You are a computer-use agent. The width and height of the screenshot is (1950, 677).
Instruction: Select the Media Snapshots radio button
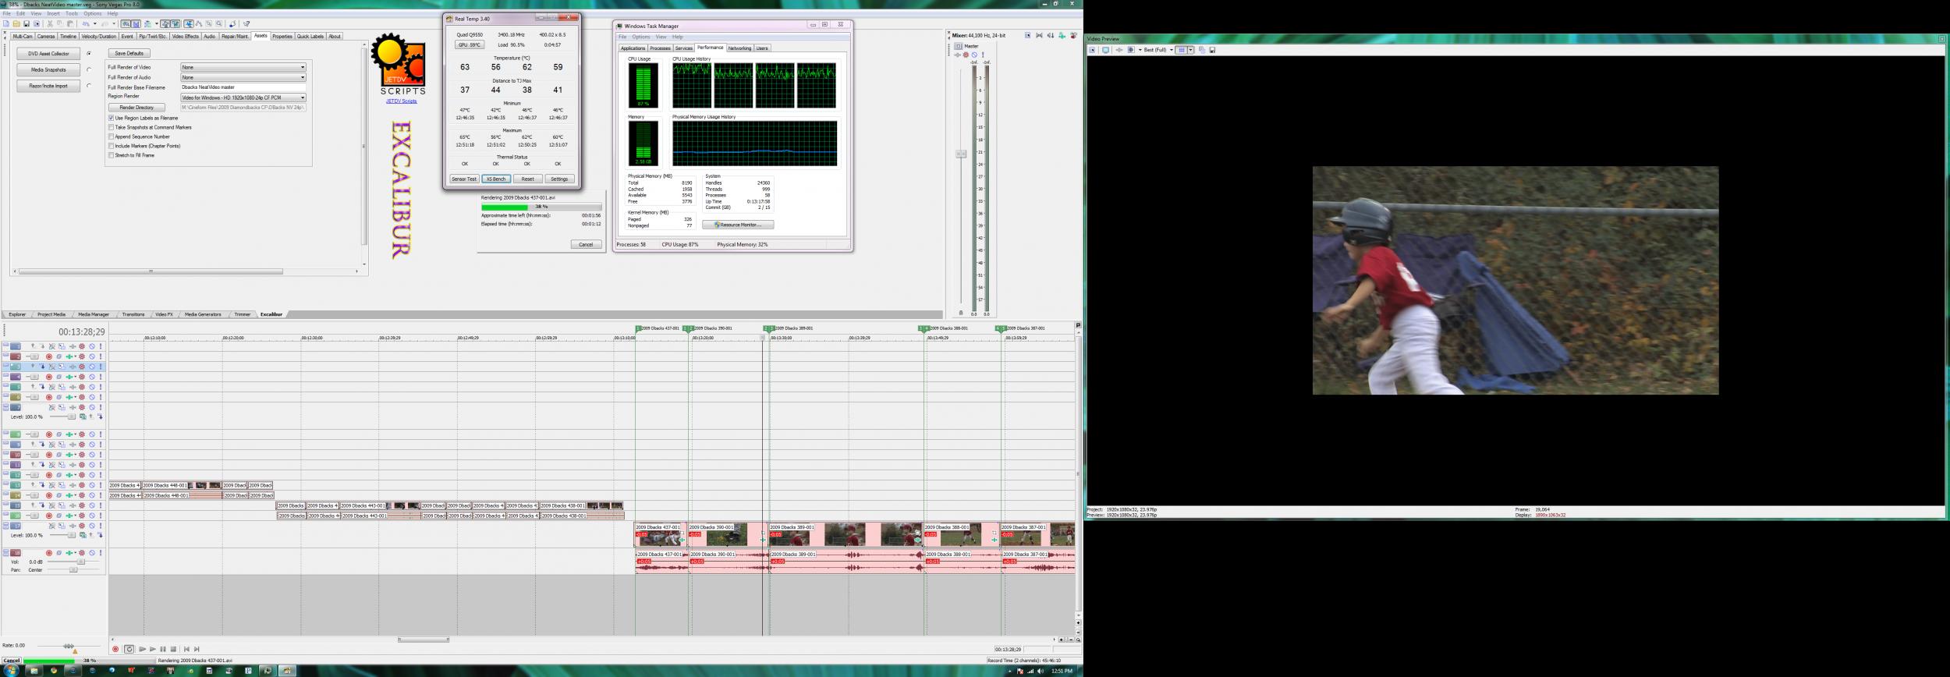click(x=89, y=69)
